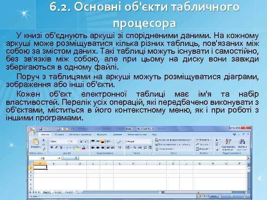Click the Increase Font Size icon
This screenshot has width=267, height=200.
pos(81,141)
